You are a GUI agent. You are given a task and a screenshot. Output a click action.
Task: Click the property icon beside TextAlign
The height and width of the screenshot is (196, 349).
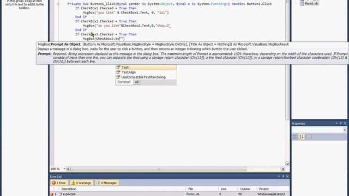coord(118,72)
